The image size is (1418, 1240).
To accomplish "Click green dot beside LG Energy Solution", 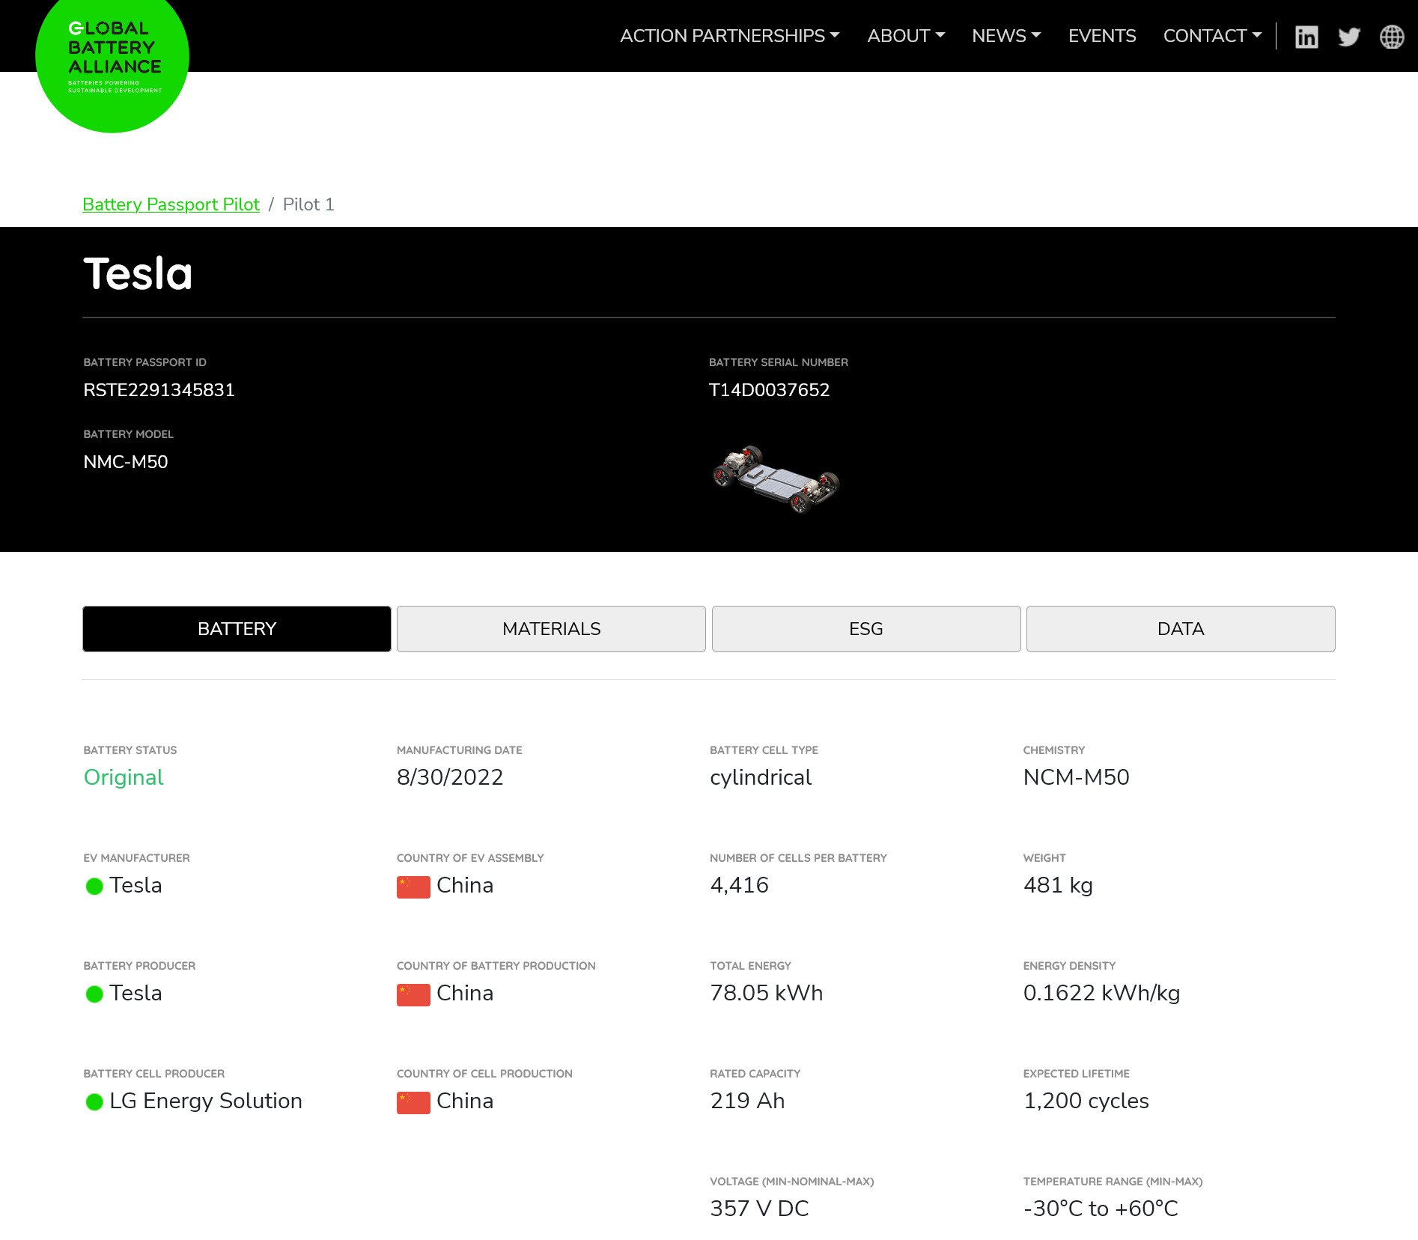I will coord(94,1102).
